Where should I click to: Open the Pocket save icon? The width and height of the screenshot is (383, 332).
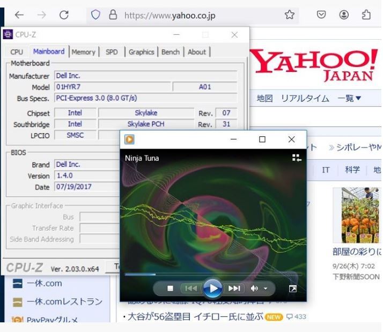(x=321, y=15)
